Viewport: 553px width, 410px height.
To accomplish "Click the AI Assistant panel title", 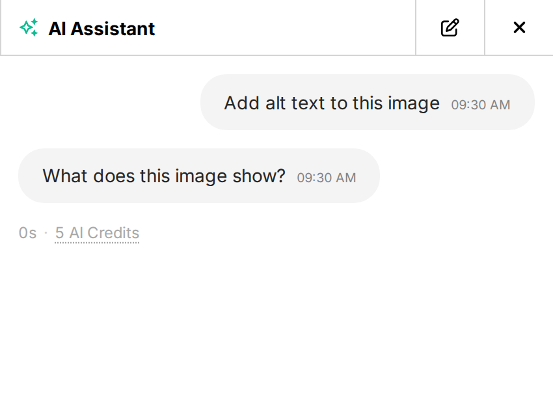I will (101, 29).
